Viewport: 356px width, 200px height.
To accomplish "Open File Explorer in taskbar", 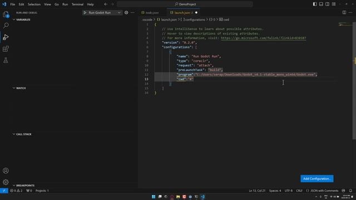I will point(178,197).
